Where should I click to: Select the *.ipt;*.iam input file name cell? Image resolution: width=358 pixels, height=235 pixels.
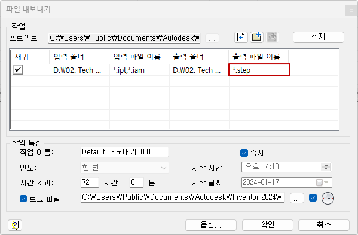coord(139,70)
